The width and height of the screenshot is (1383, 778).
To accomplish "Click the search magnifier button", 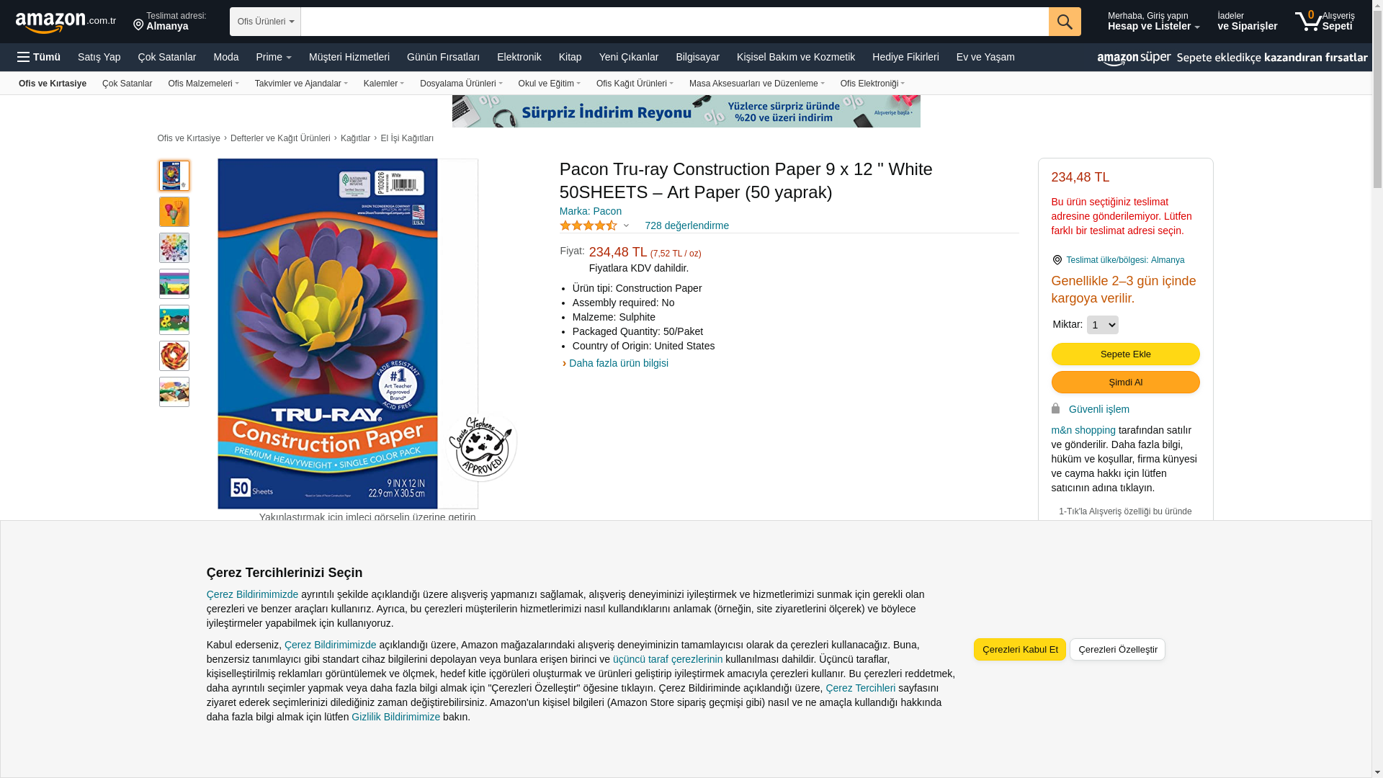I will (1064, 22).
